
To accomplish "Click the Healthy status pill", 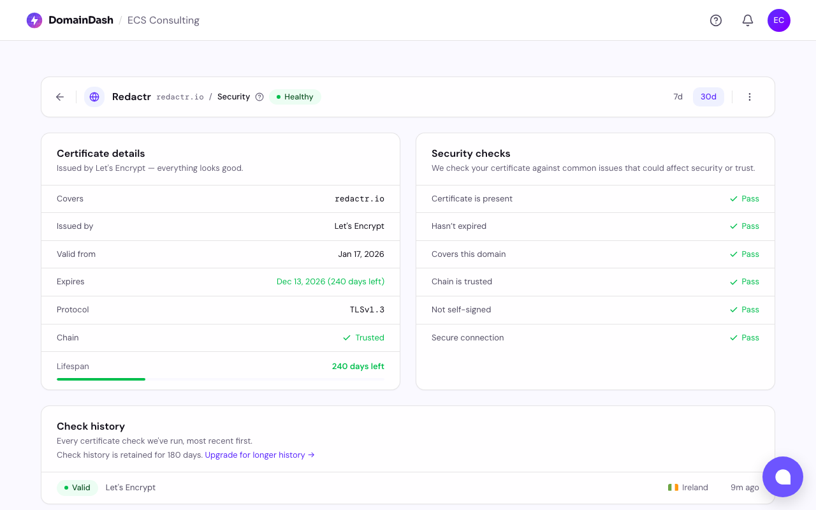I will (x=295, y=96).
